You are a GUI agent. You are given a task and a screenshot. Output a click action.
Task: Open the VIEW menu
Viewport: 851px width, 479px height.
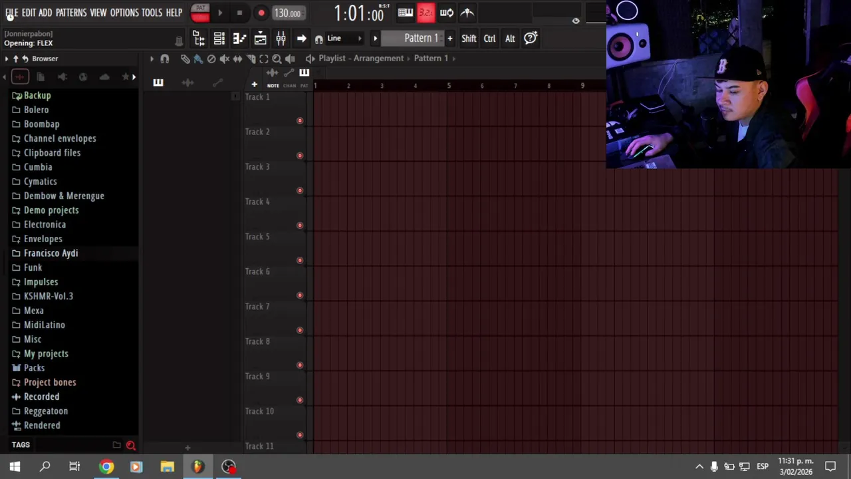tap(98, 13)
